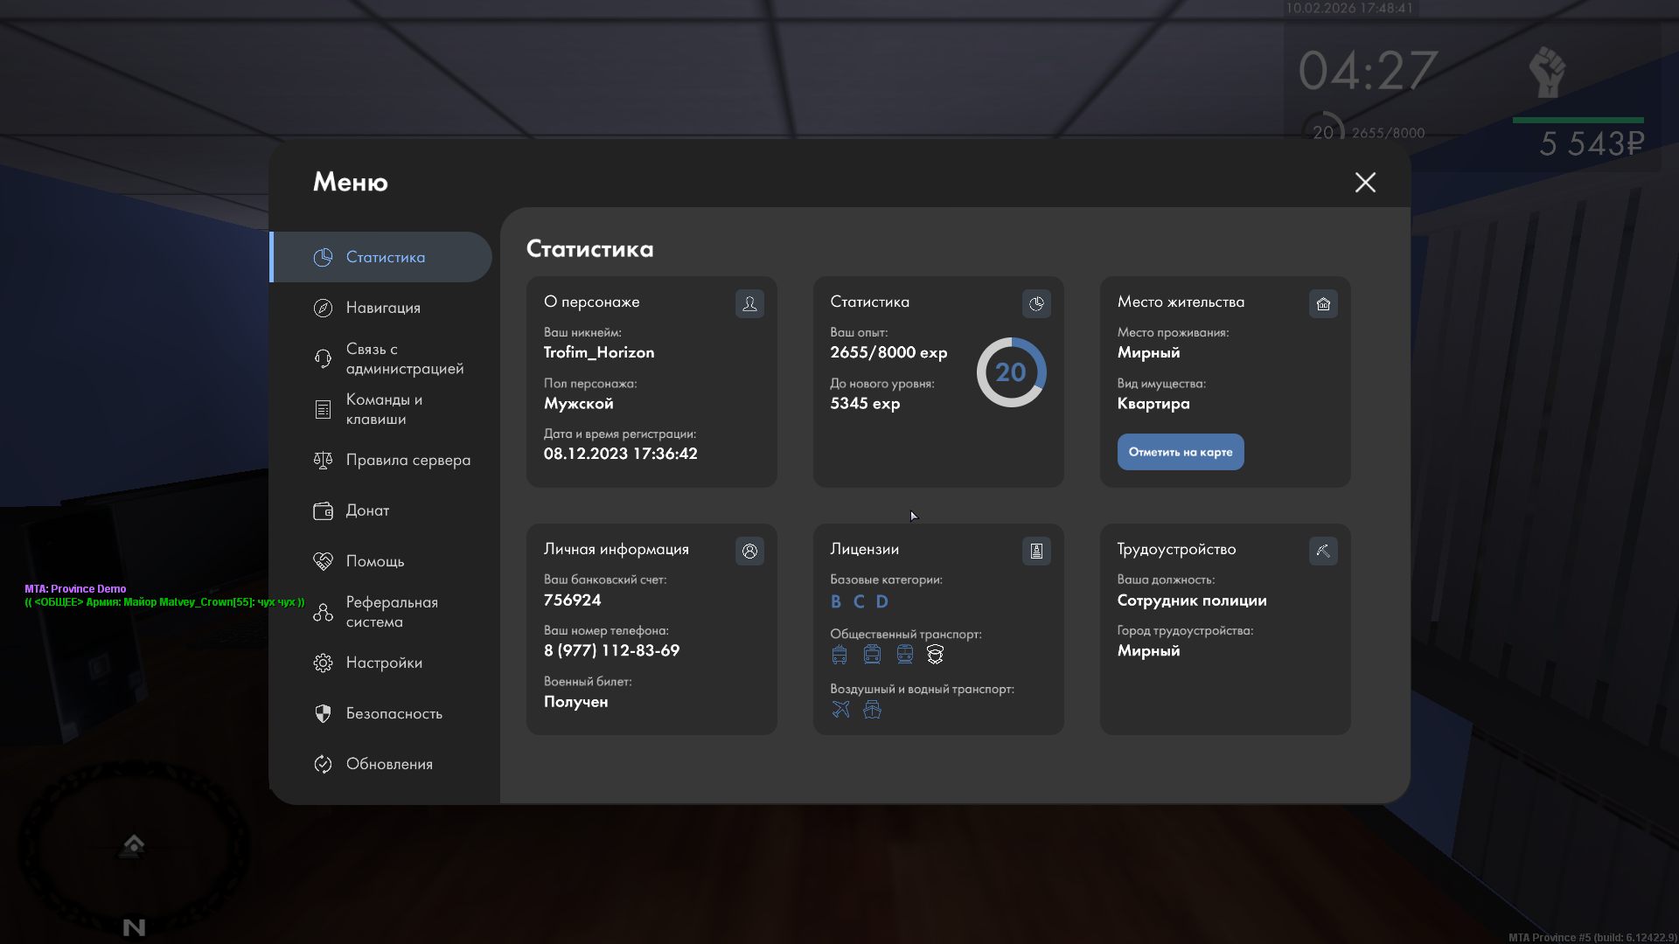The image size is (1679, 944).
Task: Open the Навигация menu section
Action: [383, 308]
